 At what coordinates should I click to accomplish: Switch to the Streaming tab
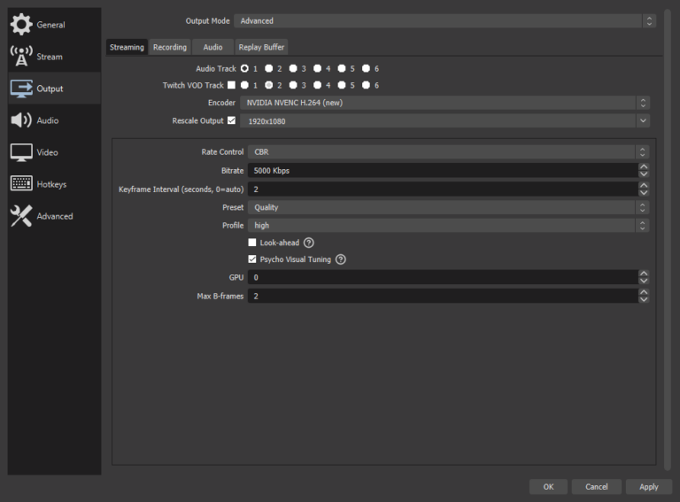pyautogui.click(x=127, y=47)
